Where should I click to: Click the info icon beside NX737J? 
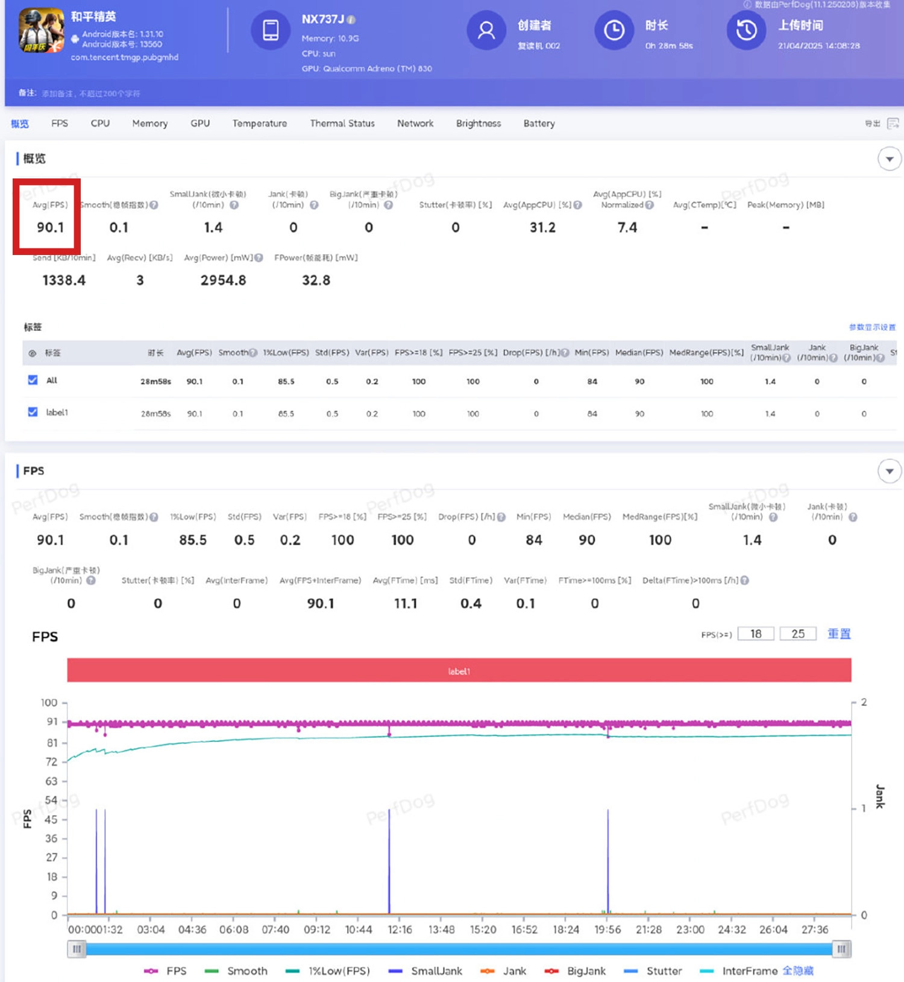(x=351, y=19)
